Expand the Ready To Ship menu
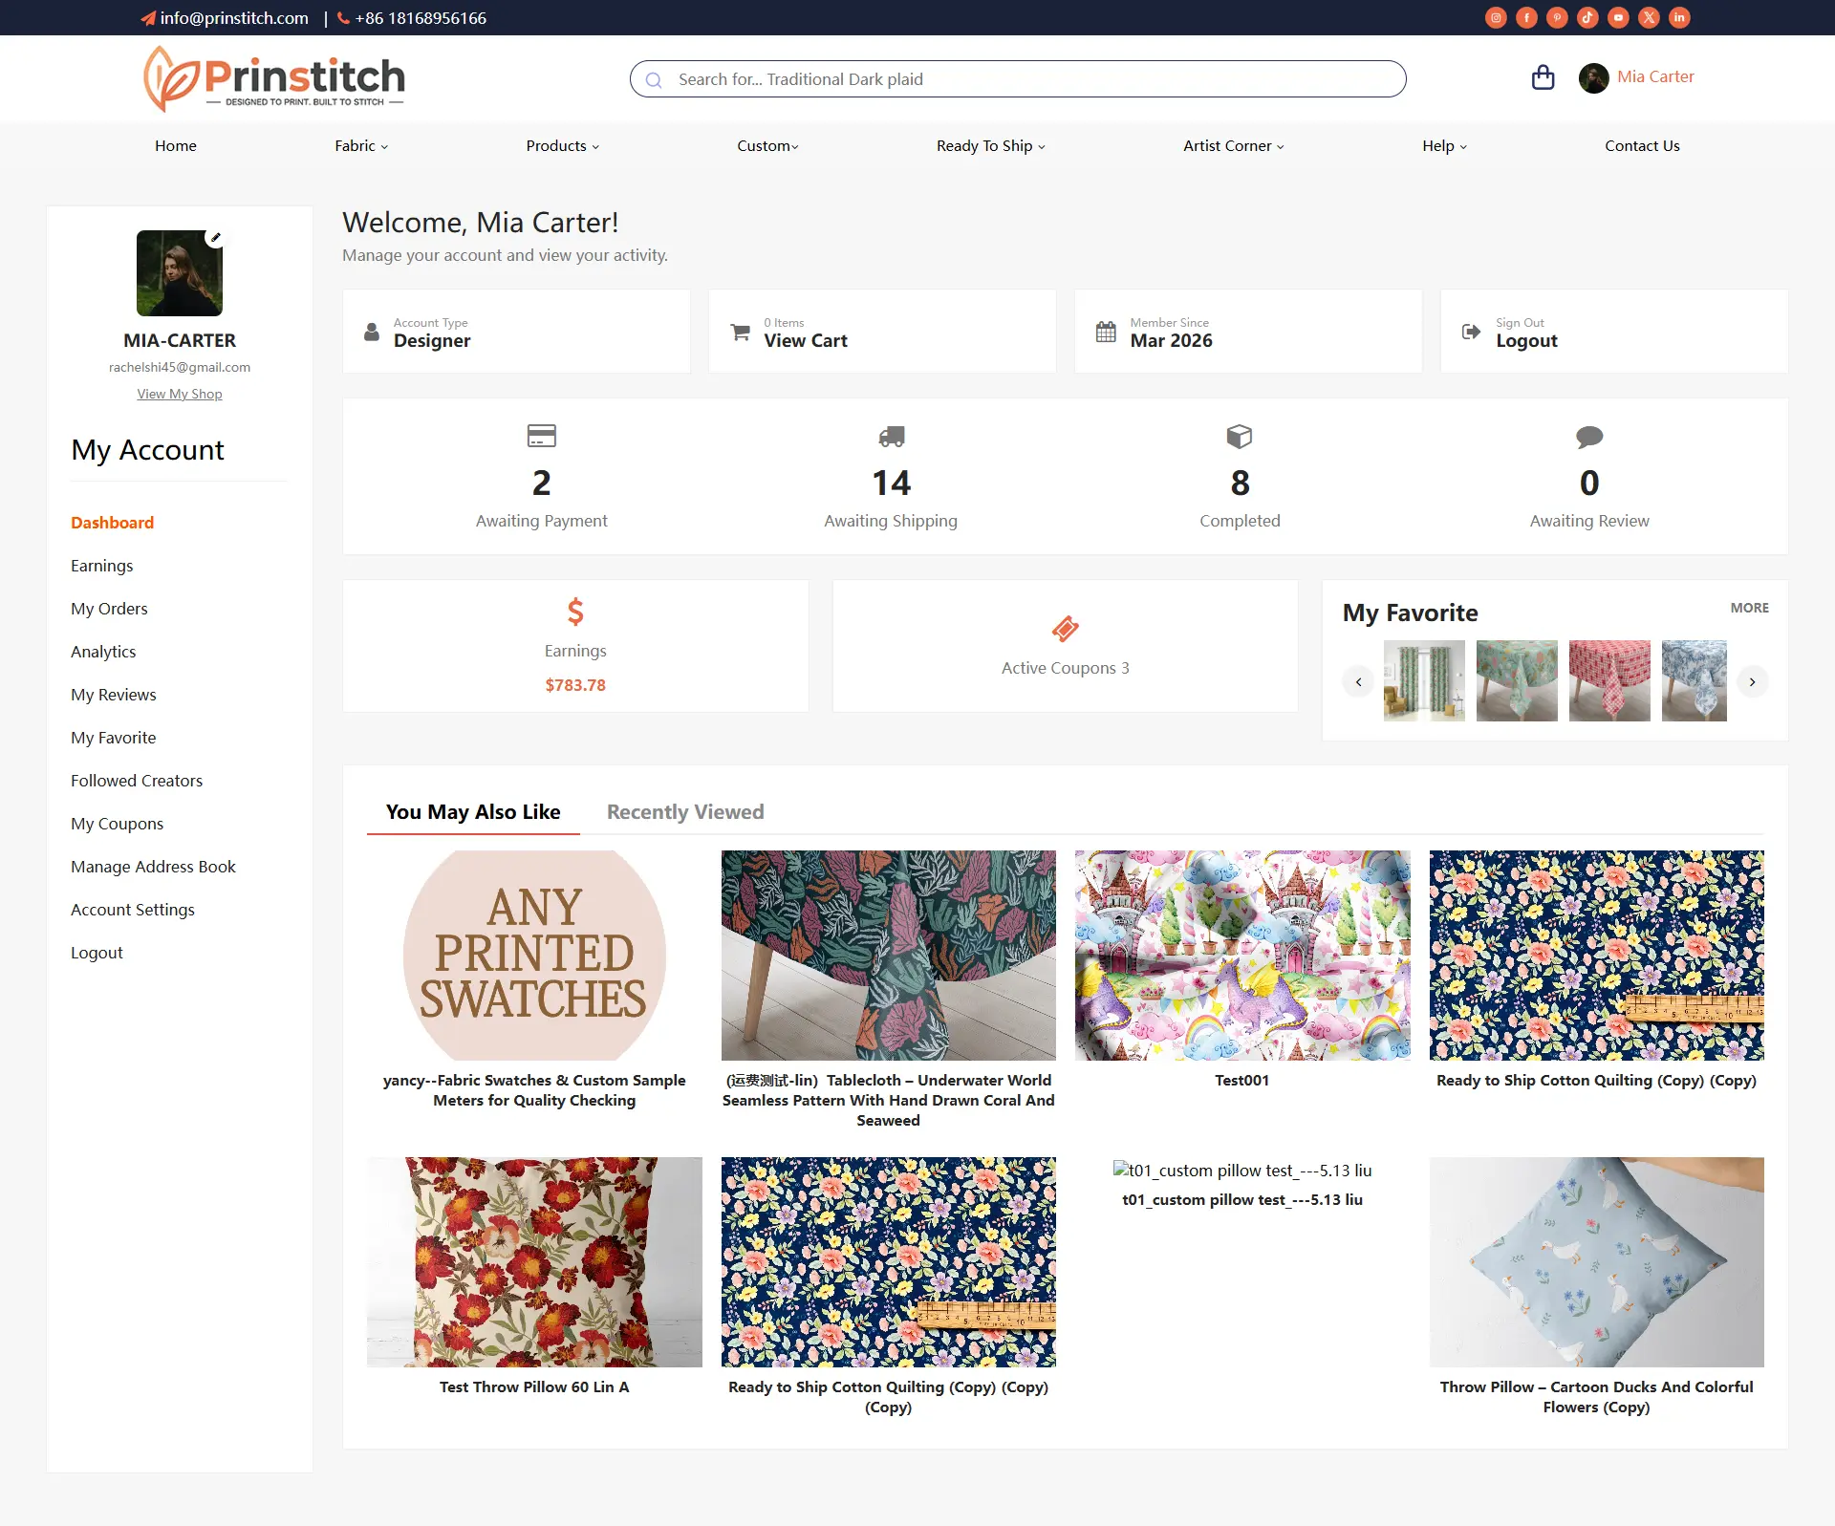This screenshot has width=1835, height=1526. pos(991,145)
